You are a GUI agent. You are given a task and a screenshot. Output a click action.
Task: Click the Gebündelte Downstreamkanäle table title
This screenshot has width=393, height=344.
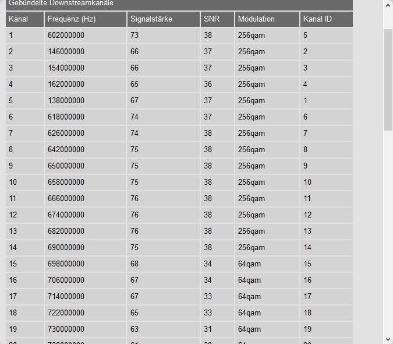point(61,3)
